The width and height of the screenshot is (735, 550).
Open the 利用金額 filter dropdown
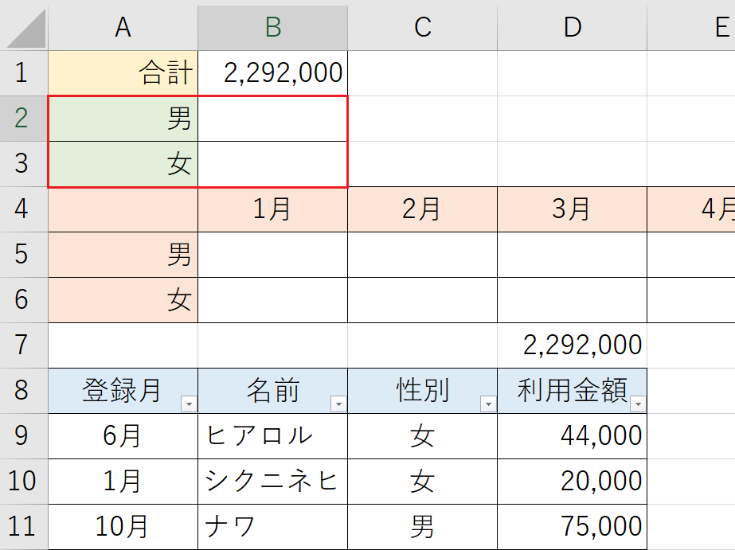pyautogui.click(x=638, y=404)
